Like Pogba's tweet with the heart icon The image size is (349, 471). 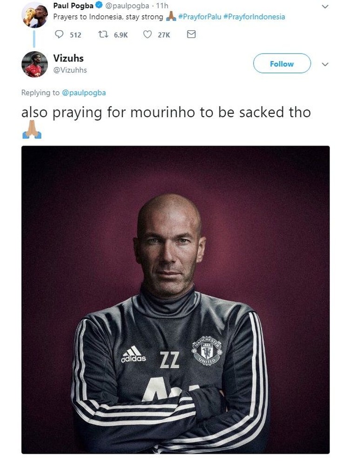click(x=148, y=34)
